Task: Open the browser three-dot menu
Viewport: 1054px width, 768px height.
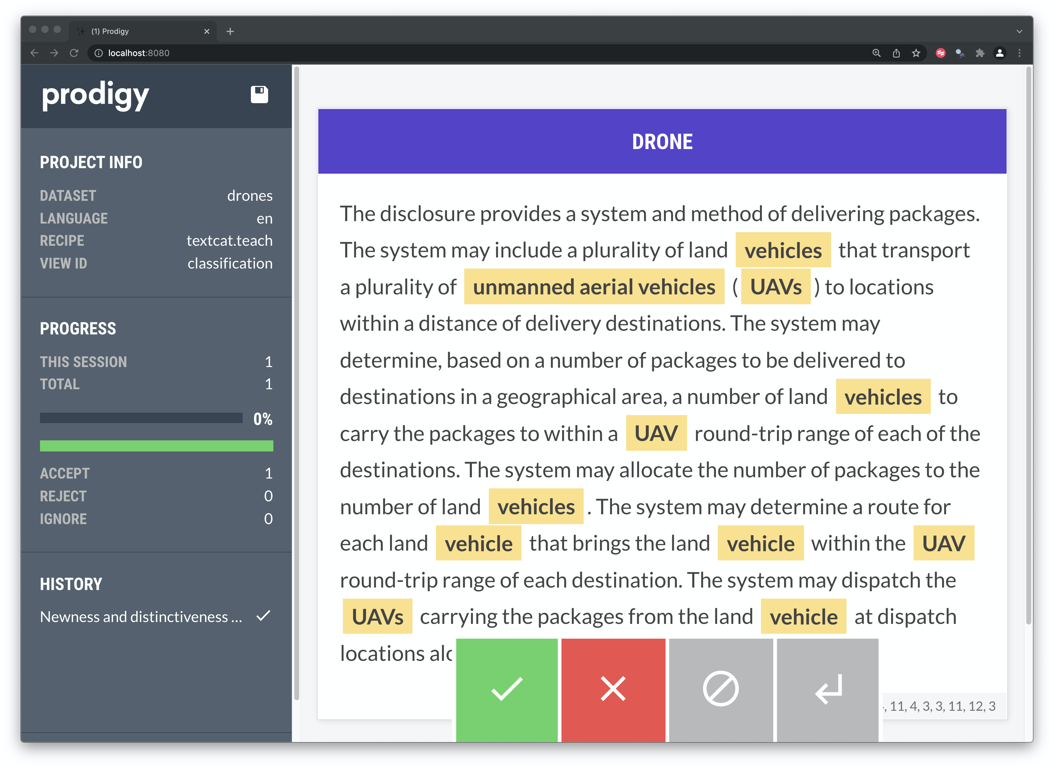Action: (1020, 53)
